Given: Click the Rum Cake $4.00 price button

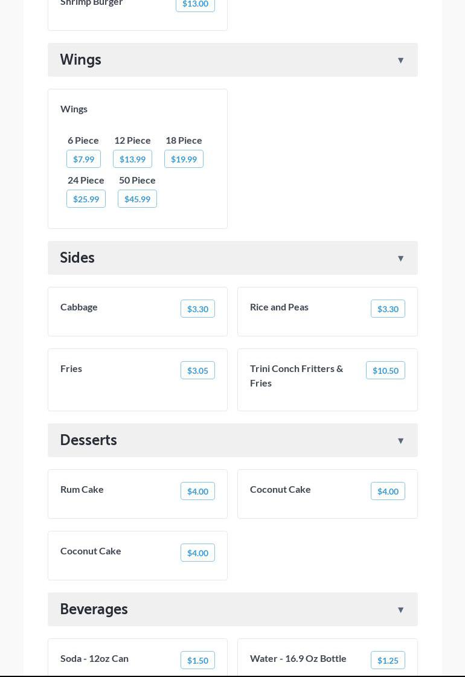Looking at the screenshot, I should (x=197, y=491).
